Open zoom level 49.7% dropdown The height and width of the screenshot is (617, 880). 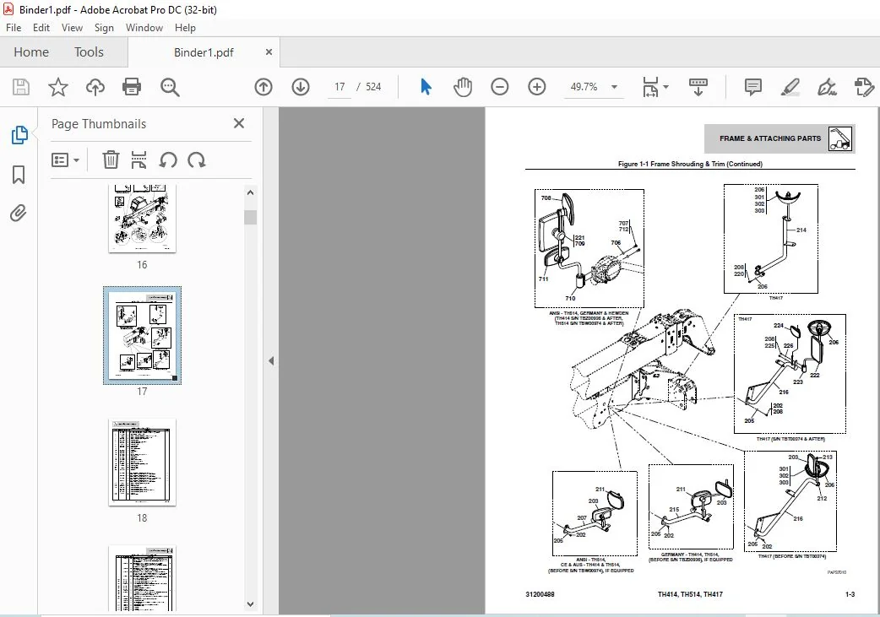(x=615, y=87)
